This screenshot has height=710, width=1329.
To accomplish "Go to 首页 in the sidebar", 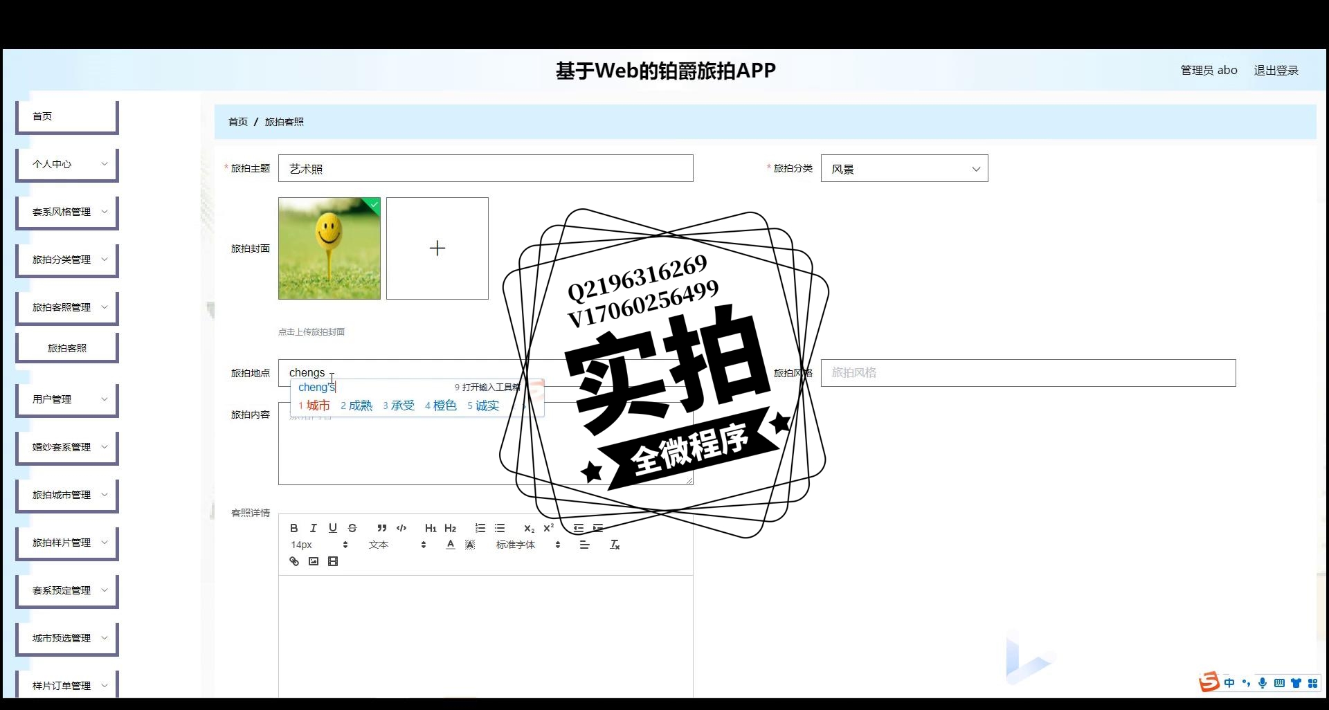I will (67, 116).
